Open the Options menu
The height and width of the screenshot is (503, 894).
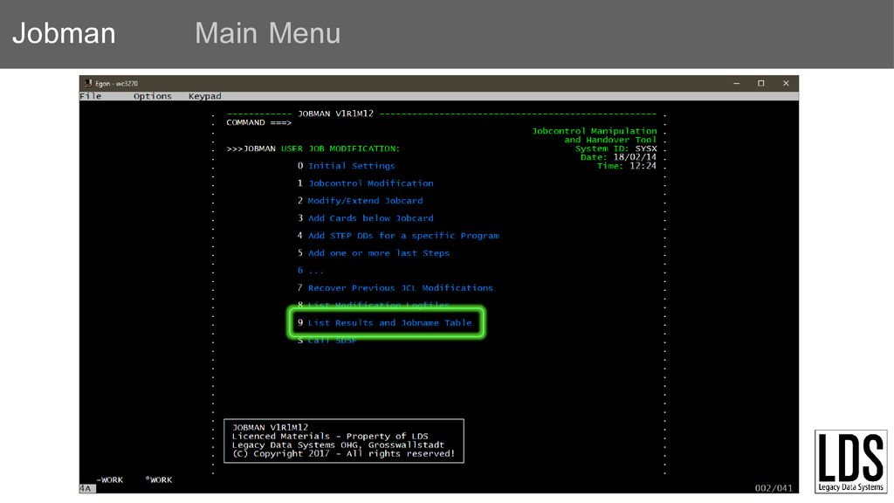click(152, 96)
